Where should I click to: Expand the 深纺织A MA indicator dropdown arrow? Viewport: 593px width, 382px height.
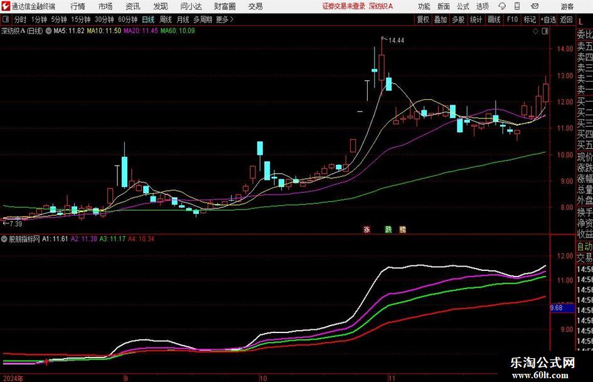[48, 31]
